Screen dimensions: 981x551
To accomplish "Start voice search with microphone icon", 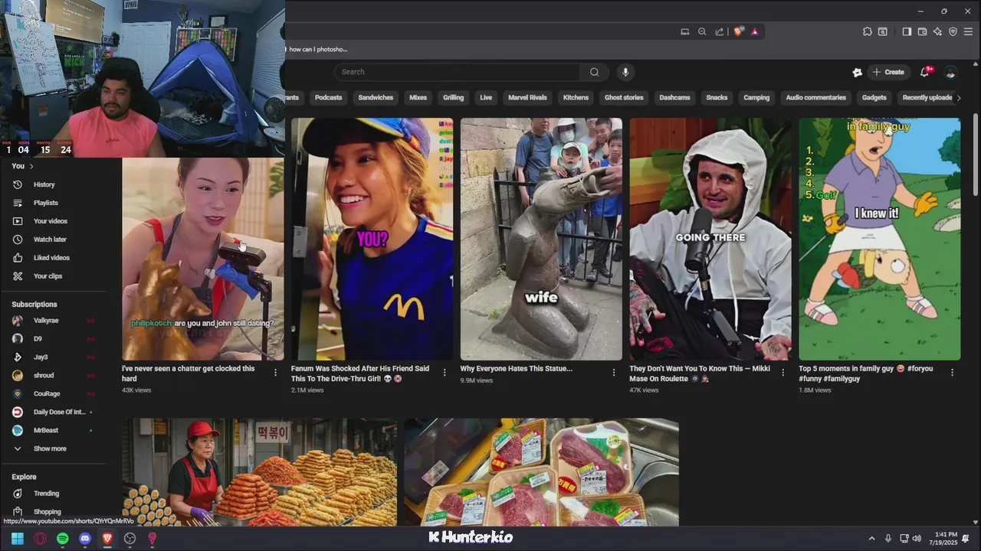I will pos(625,72).
